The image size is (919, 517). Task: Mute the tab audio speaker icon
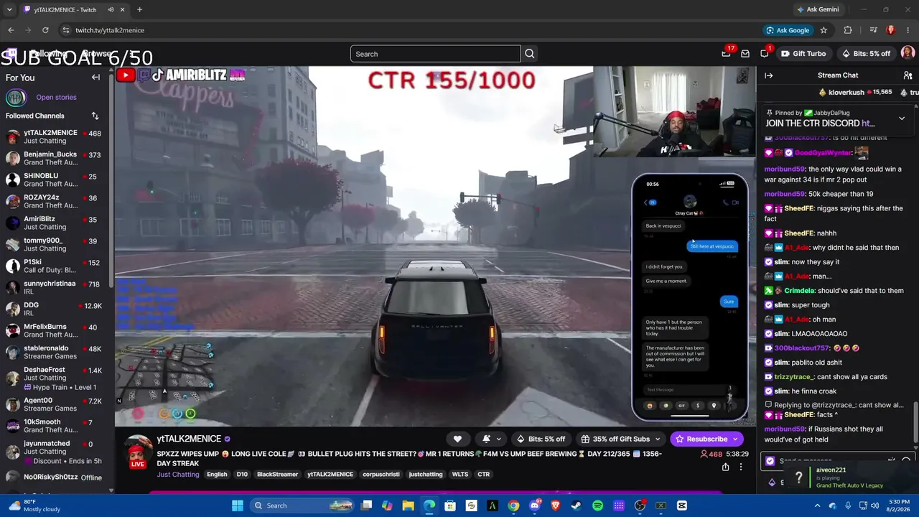[x=111, y=9]
